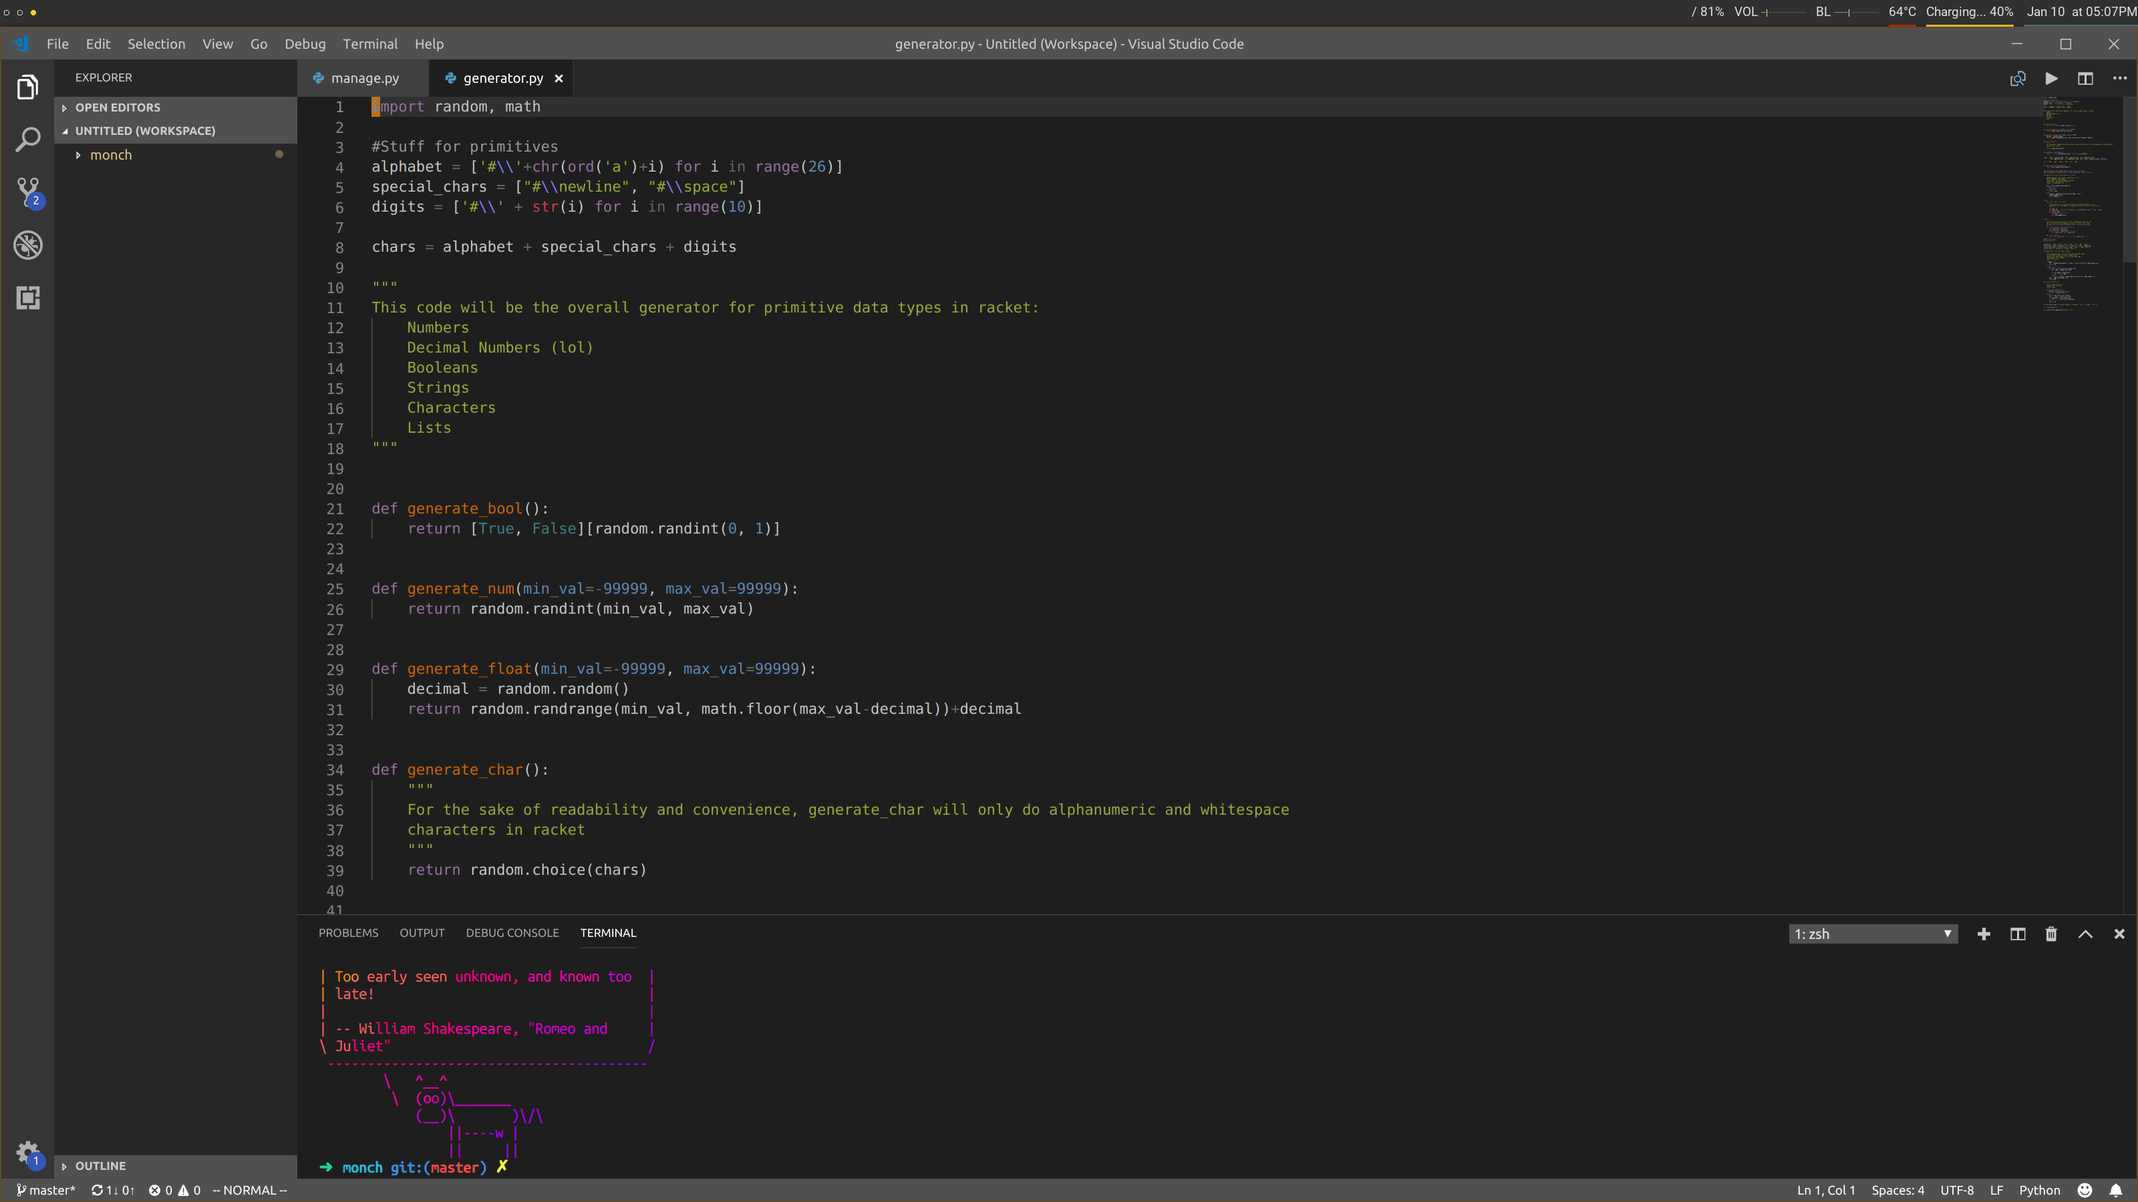Open the Debug menu
The width and height of the screenshot is (2138, 1202).
pyautogui.click(x=305, y=44)
